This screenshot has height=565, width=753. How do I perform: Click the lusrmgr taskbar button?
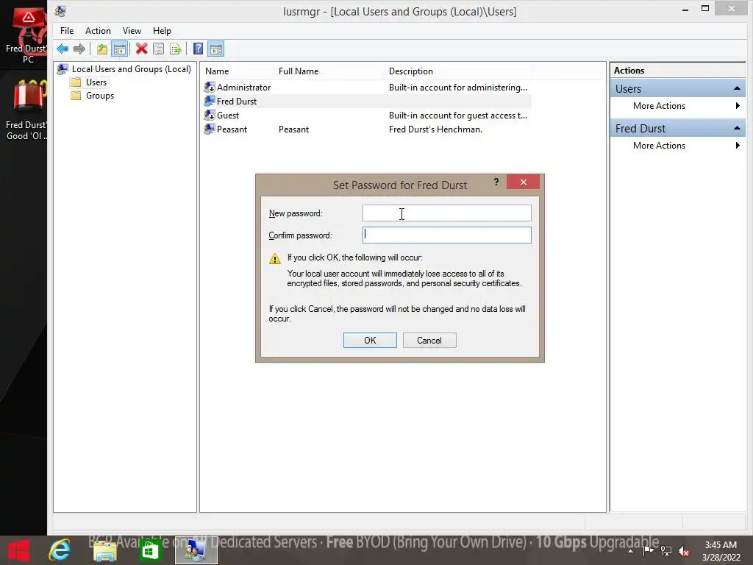pyautogui.click(x=196, y=550)
